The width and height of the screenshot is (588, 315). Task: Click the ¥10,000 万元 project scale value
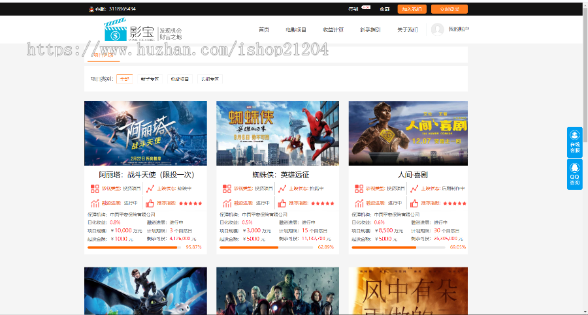coord(126,231)
